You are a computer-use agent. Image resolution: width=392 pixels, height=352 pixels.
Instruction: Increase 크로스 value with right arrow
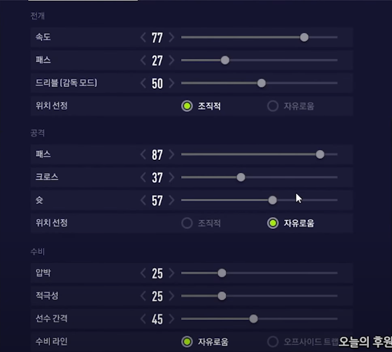(x=171, y=177)
